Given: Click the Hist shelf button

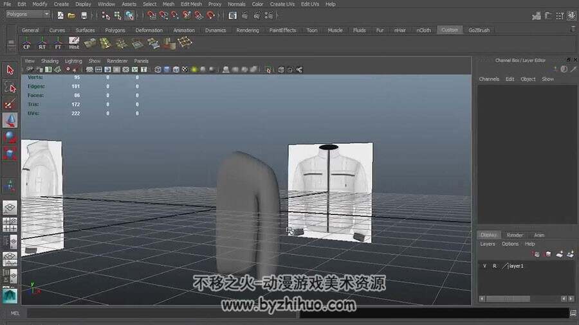Looking at the screenshot, I should coord(74,43).
